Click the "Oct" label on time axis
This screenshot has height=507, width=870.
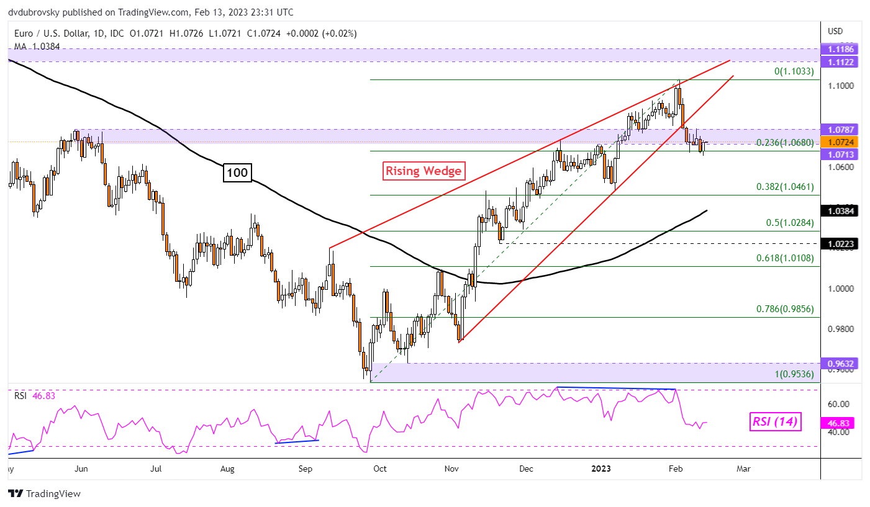tap(379, 469)
